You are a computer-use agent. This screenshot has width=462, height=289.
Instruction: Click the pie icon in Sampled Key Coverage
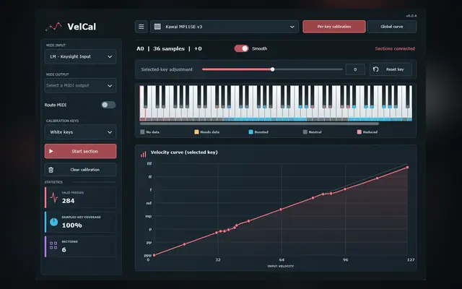(x=53, y=222)
